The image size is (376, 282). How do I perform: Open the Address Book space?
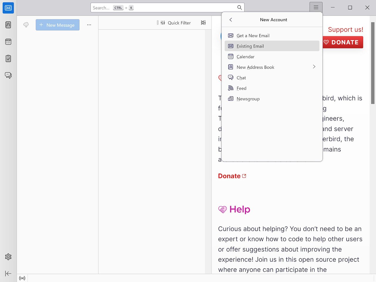pos(8,25)
